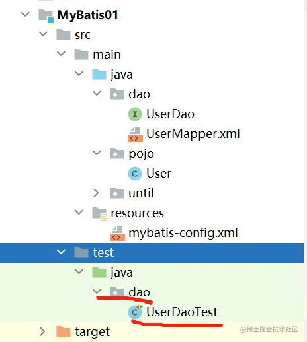
Task: Click the green test java folder icon
Action: (x=99, y=272)
